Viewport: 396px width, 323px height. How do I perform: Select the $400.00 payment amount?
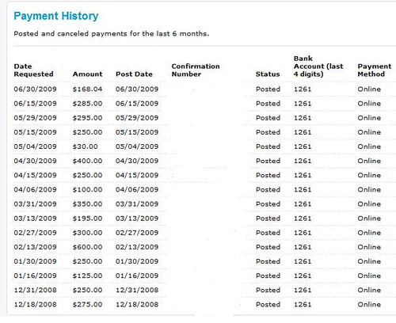(x=87, y=161)
